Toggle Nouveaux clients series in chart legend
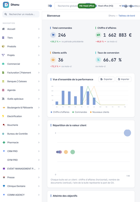This screenshot has width=140, height=202. pyautogui.click(x=100, y=112)
